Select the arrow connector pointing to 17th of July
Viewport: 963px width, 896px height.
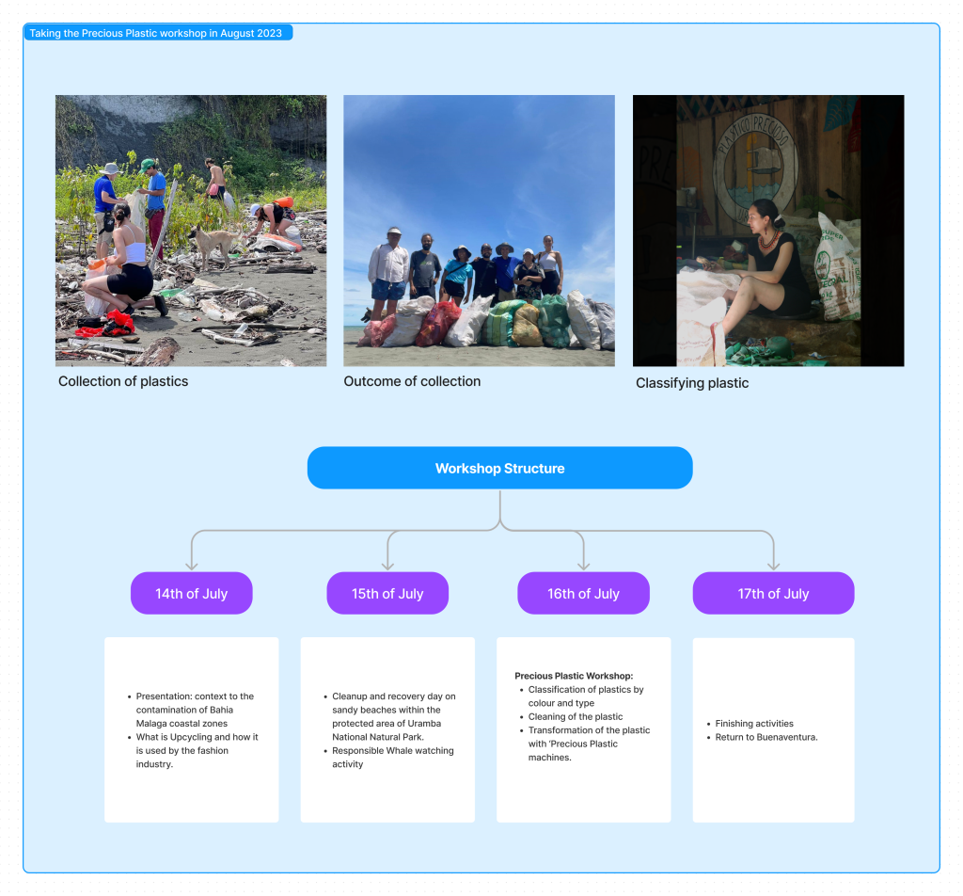click(773, 551)
